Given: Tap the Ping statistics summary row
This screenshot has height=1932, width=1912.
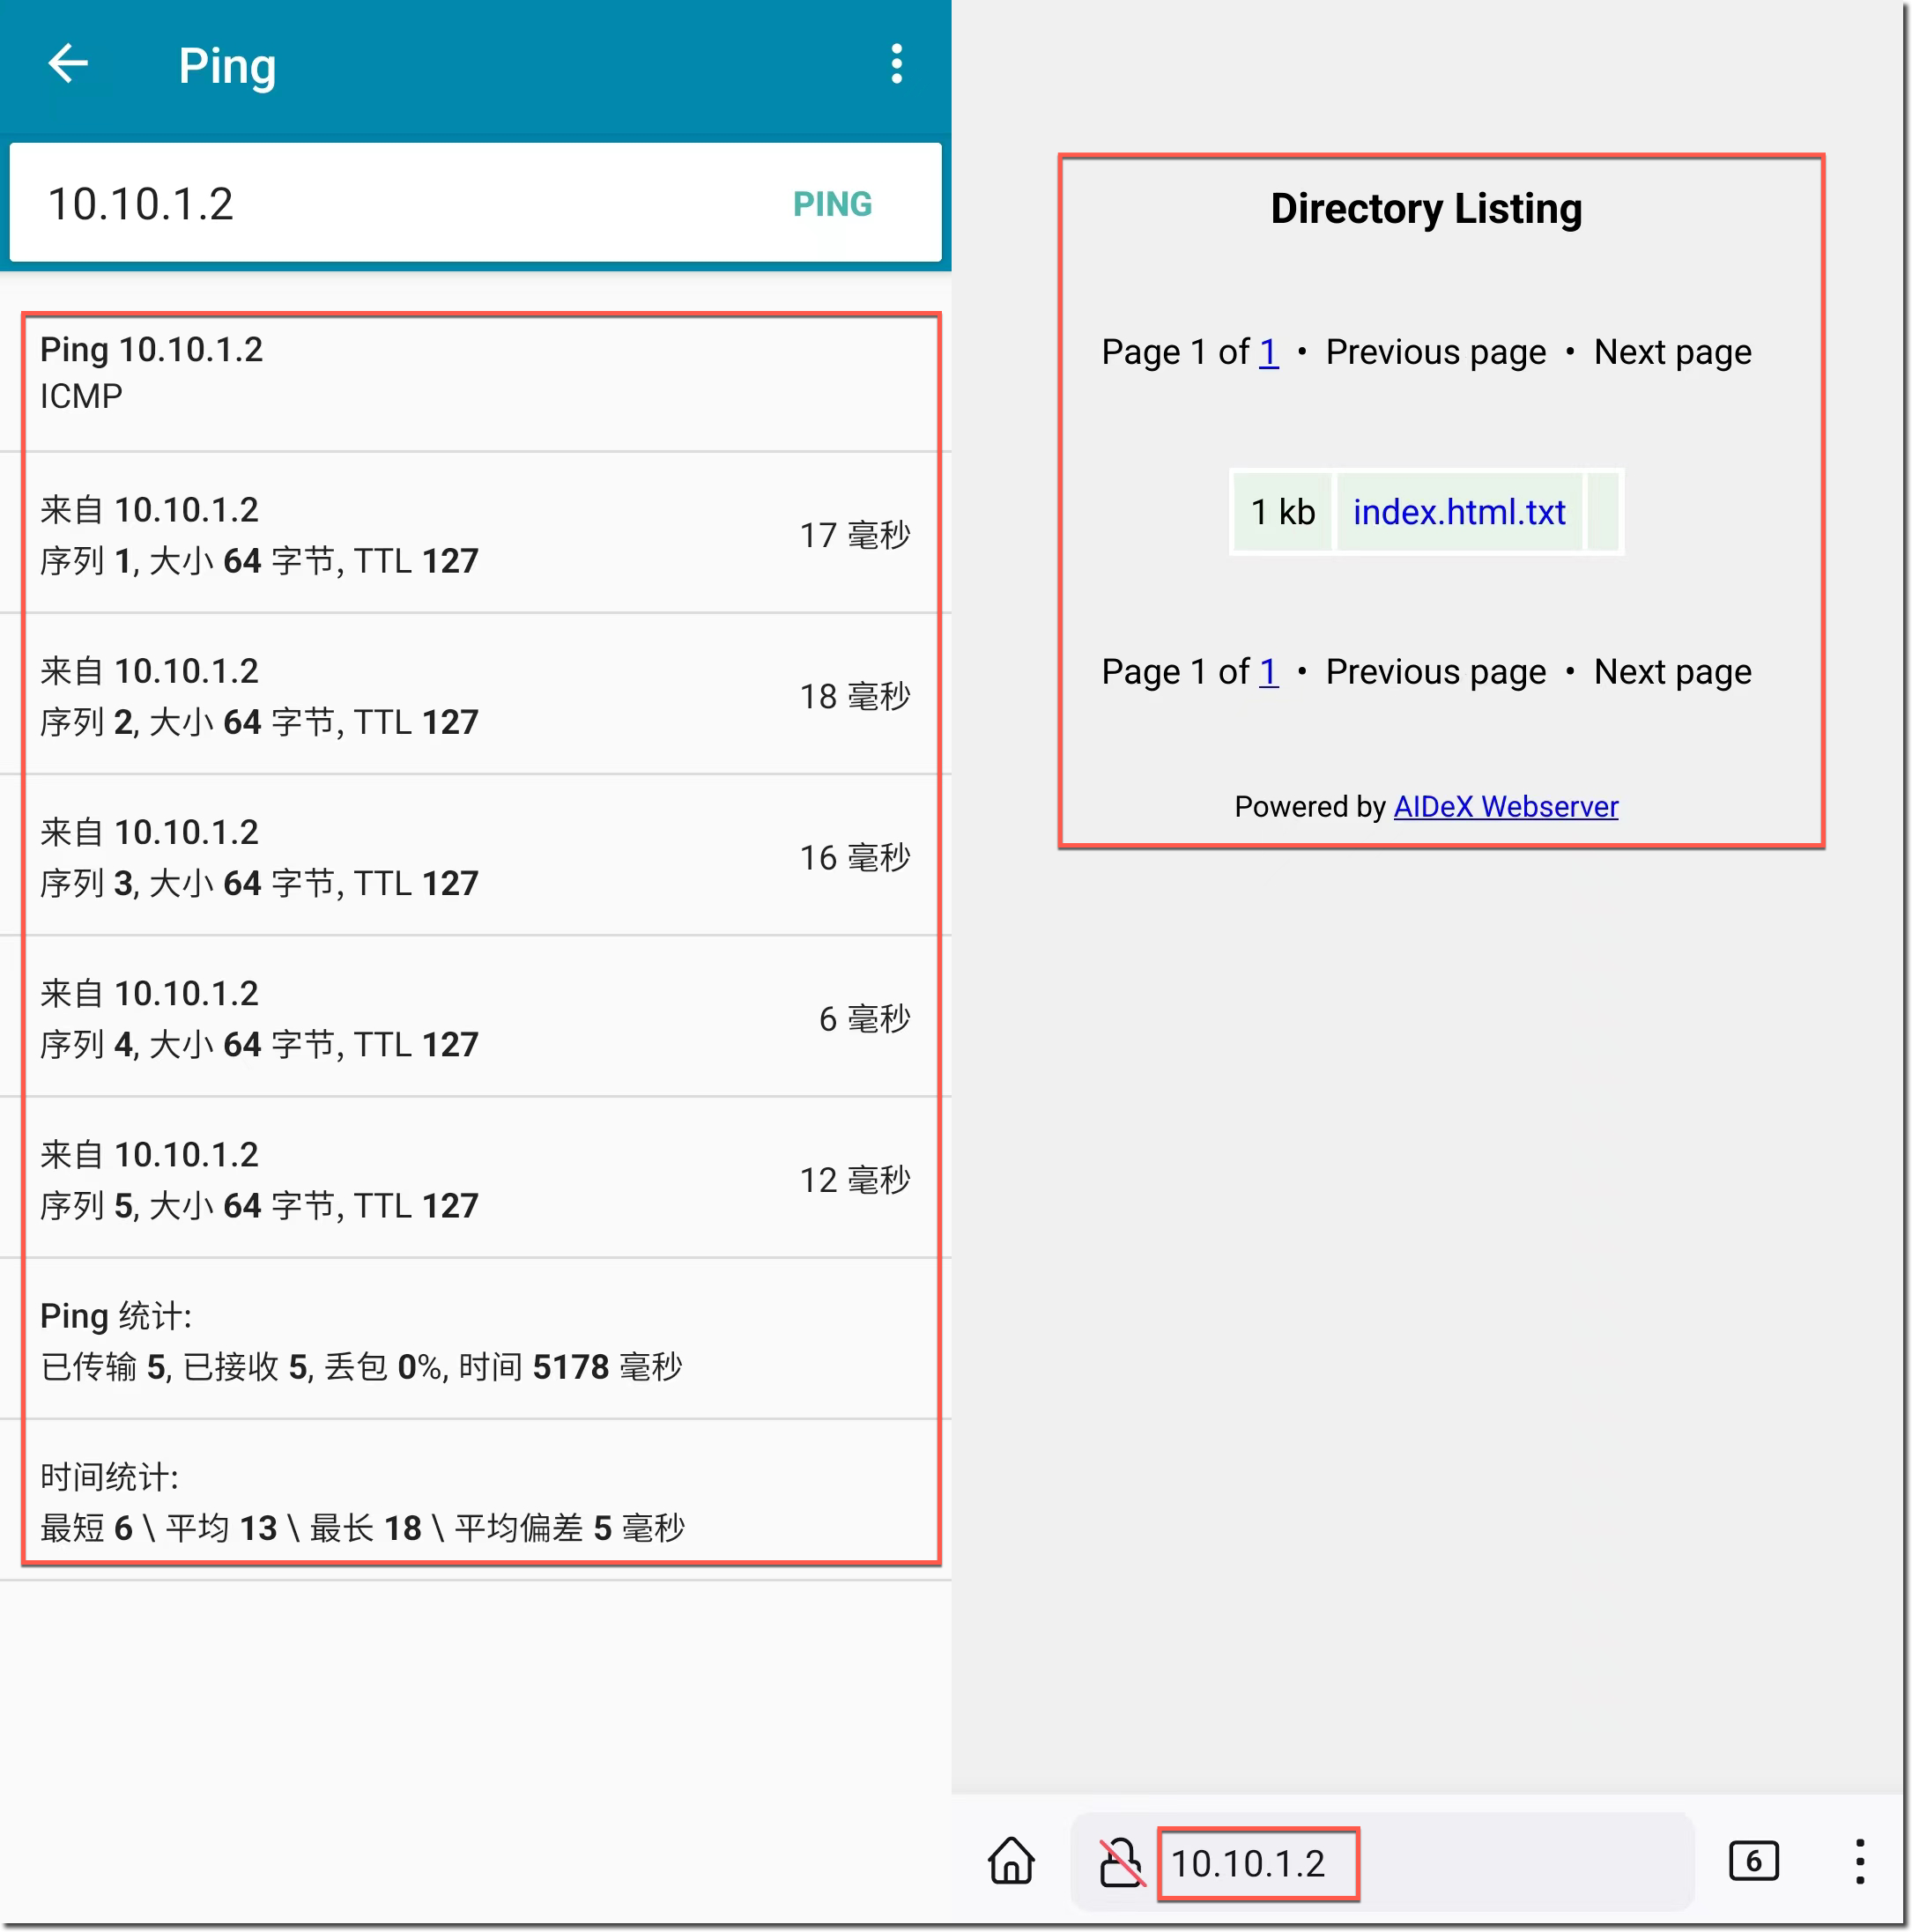Looking at the screenshot, I should [x=475, y=1341].
